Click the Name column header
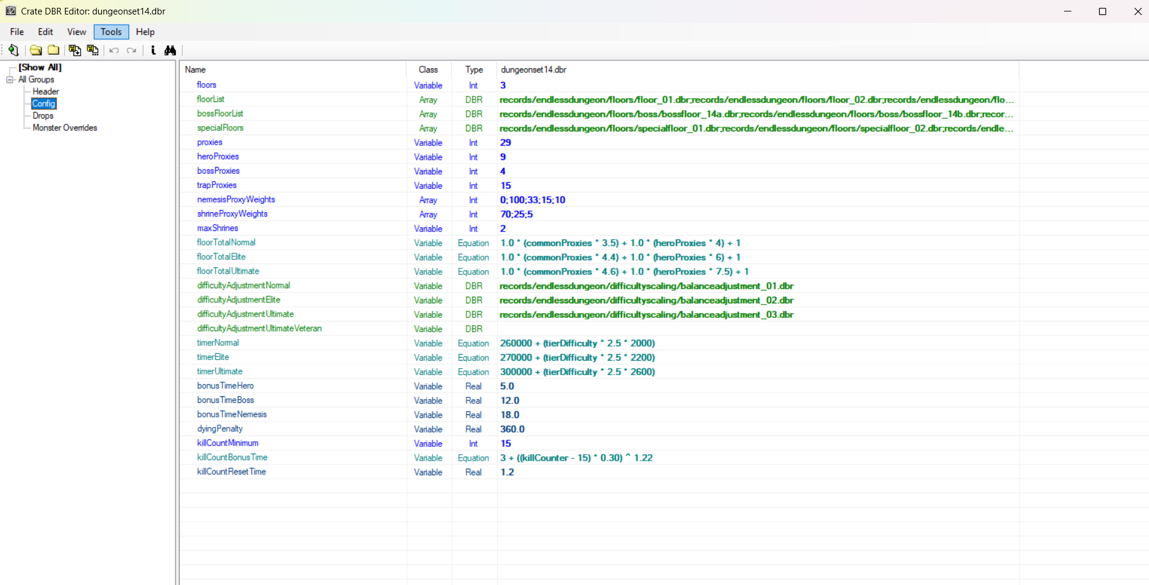Image resolution: width=1149 pixels, height=585 pixels. point(195,70)
